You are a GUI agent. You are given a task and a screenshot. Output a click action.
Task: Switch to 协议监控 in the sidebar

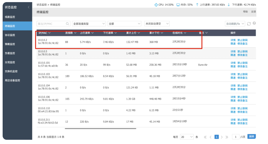pos(10,35)
